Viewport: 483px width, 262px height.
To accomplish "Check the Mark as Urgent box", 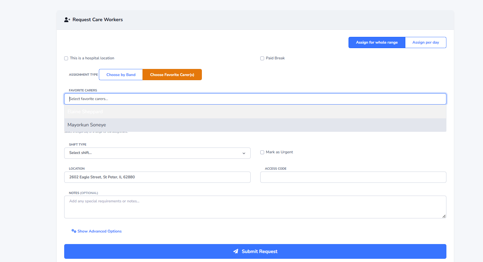I will point(262,152).
